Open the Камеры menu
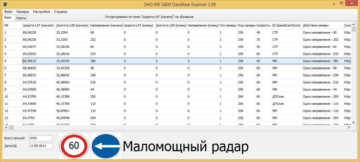The height and width of the screenshot is (162, 360). 23,12
